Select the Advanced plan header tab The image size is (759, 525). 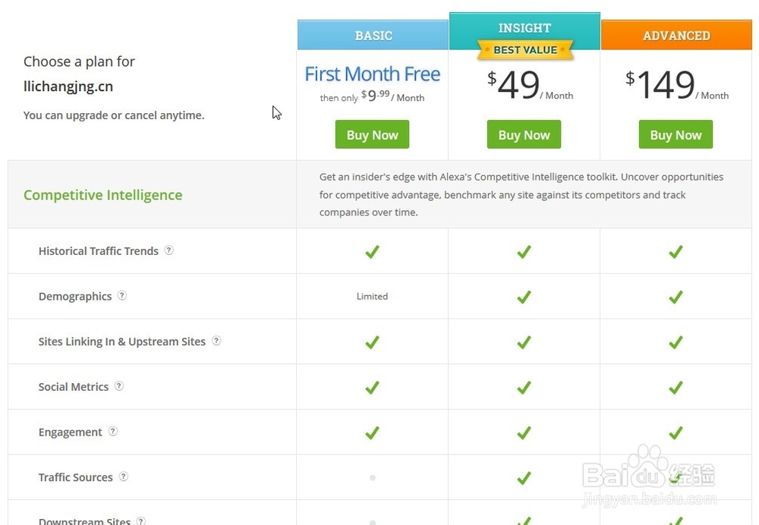coord(676,36)
